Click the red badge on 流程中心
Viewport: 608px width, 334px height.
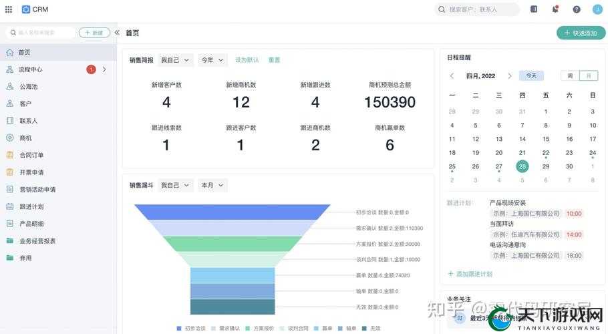(x=91, y=69)
